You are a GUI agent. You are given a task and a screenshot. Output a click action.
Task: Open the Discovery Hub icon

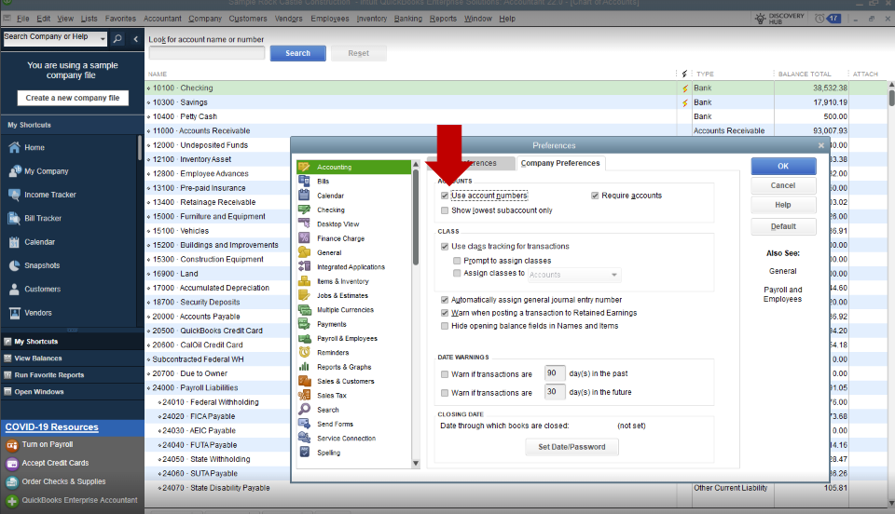pos(760,19)
